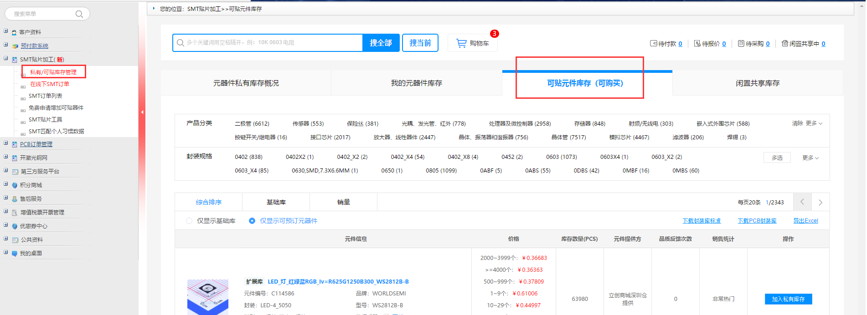867x315 pixels.
Task: Click the 待报价 pending quote icon
Action: point(697,44)
